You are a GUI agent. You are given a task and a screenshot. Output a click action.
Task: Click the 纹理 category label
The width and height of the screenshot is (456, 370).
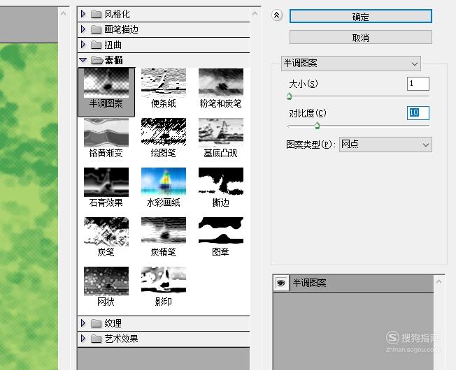tap(113, 323)
